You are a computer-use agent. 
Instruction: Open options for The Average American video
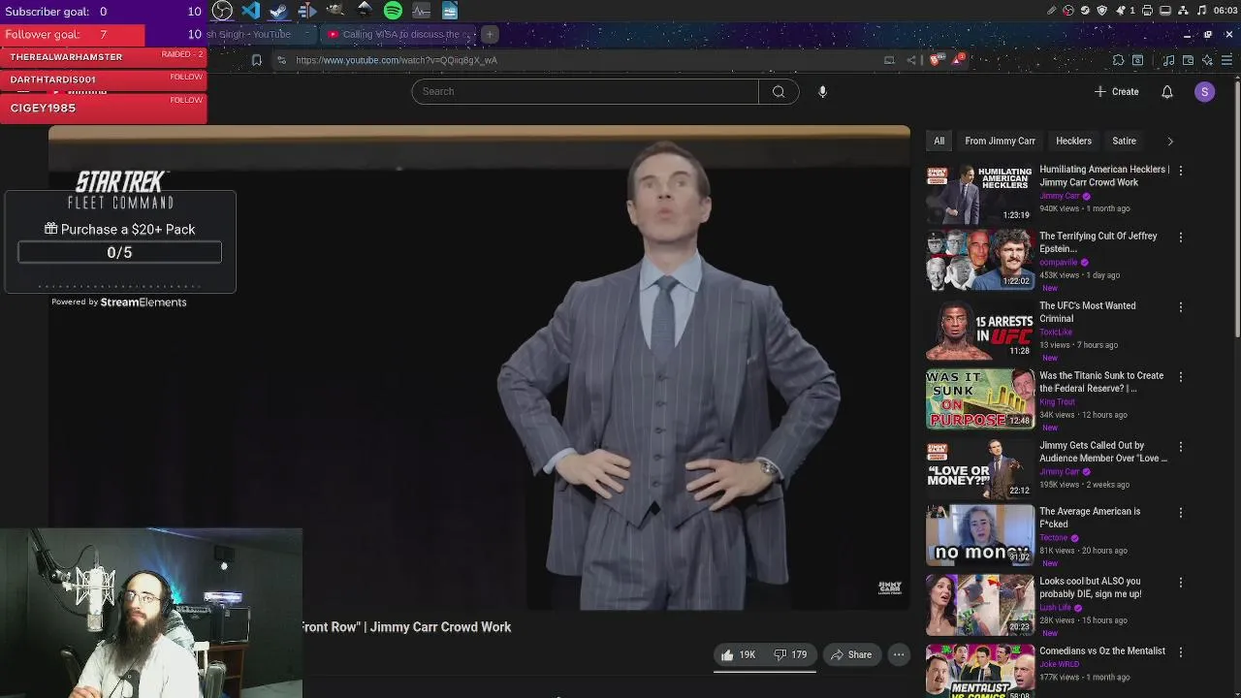1180,513
